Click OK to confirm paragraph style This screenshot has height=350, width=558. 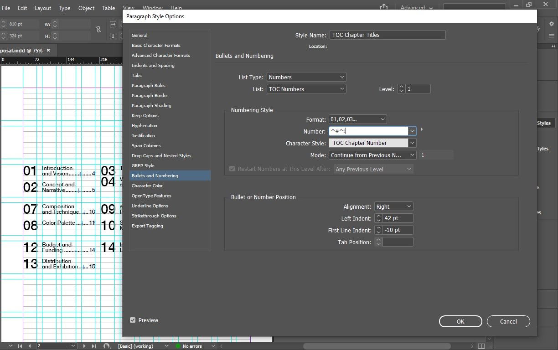point(460,321)
